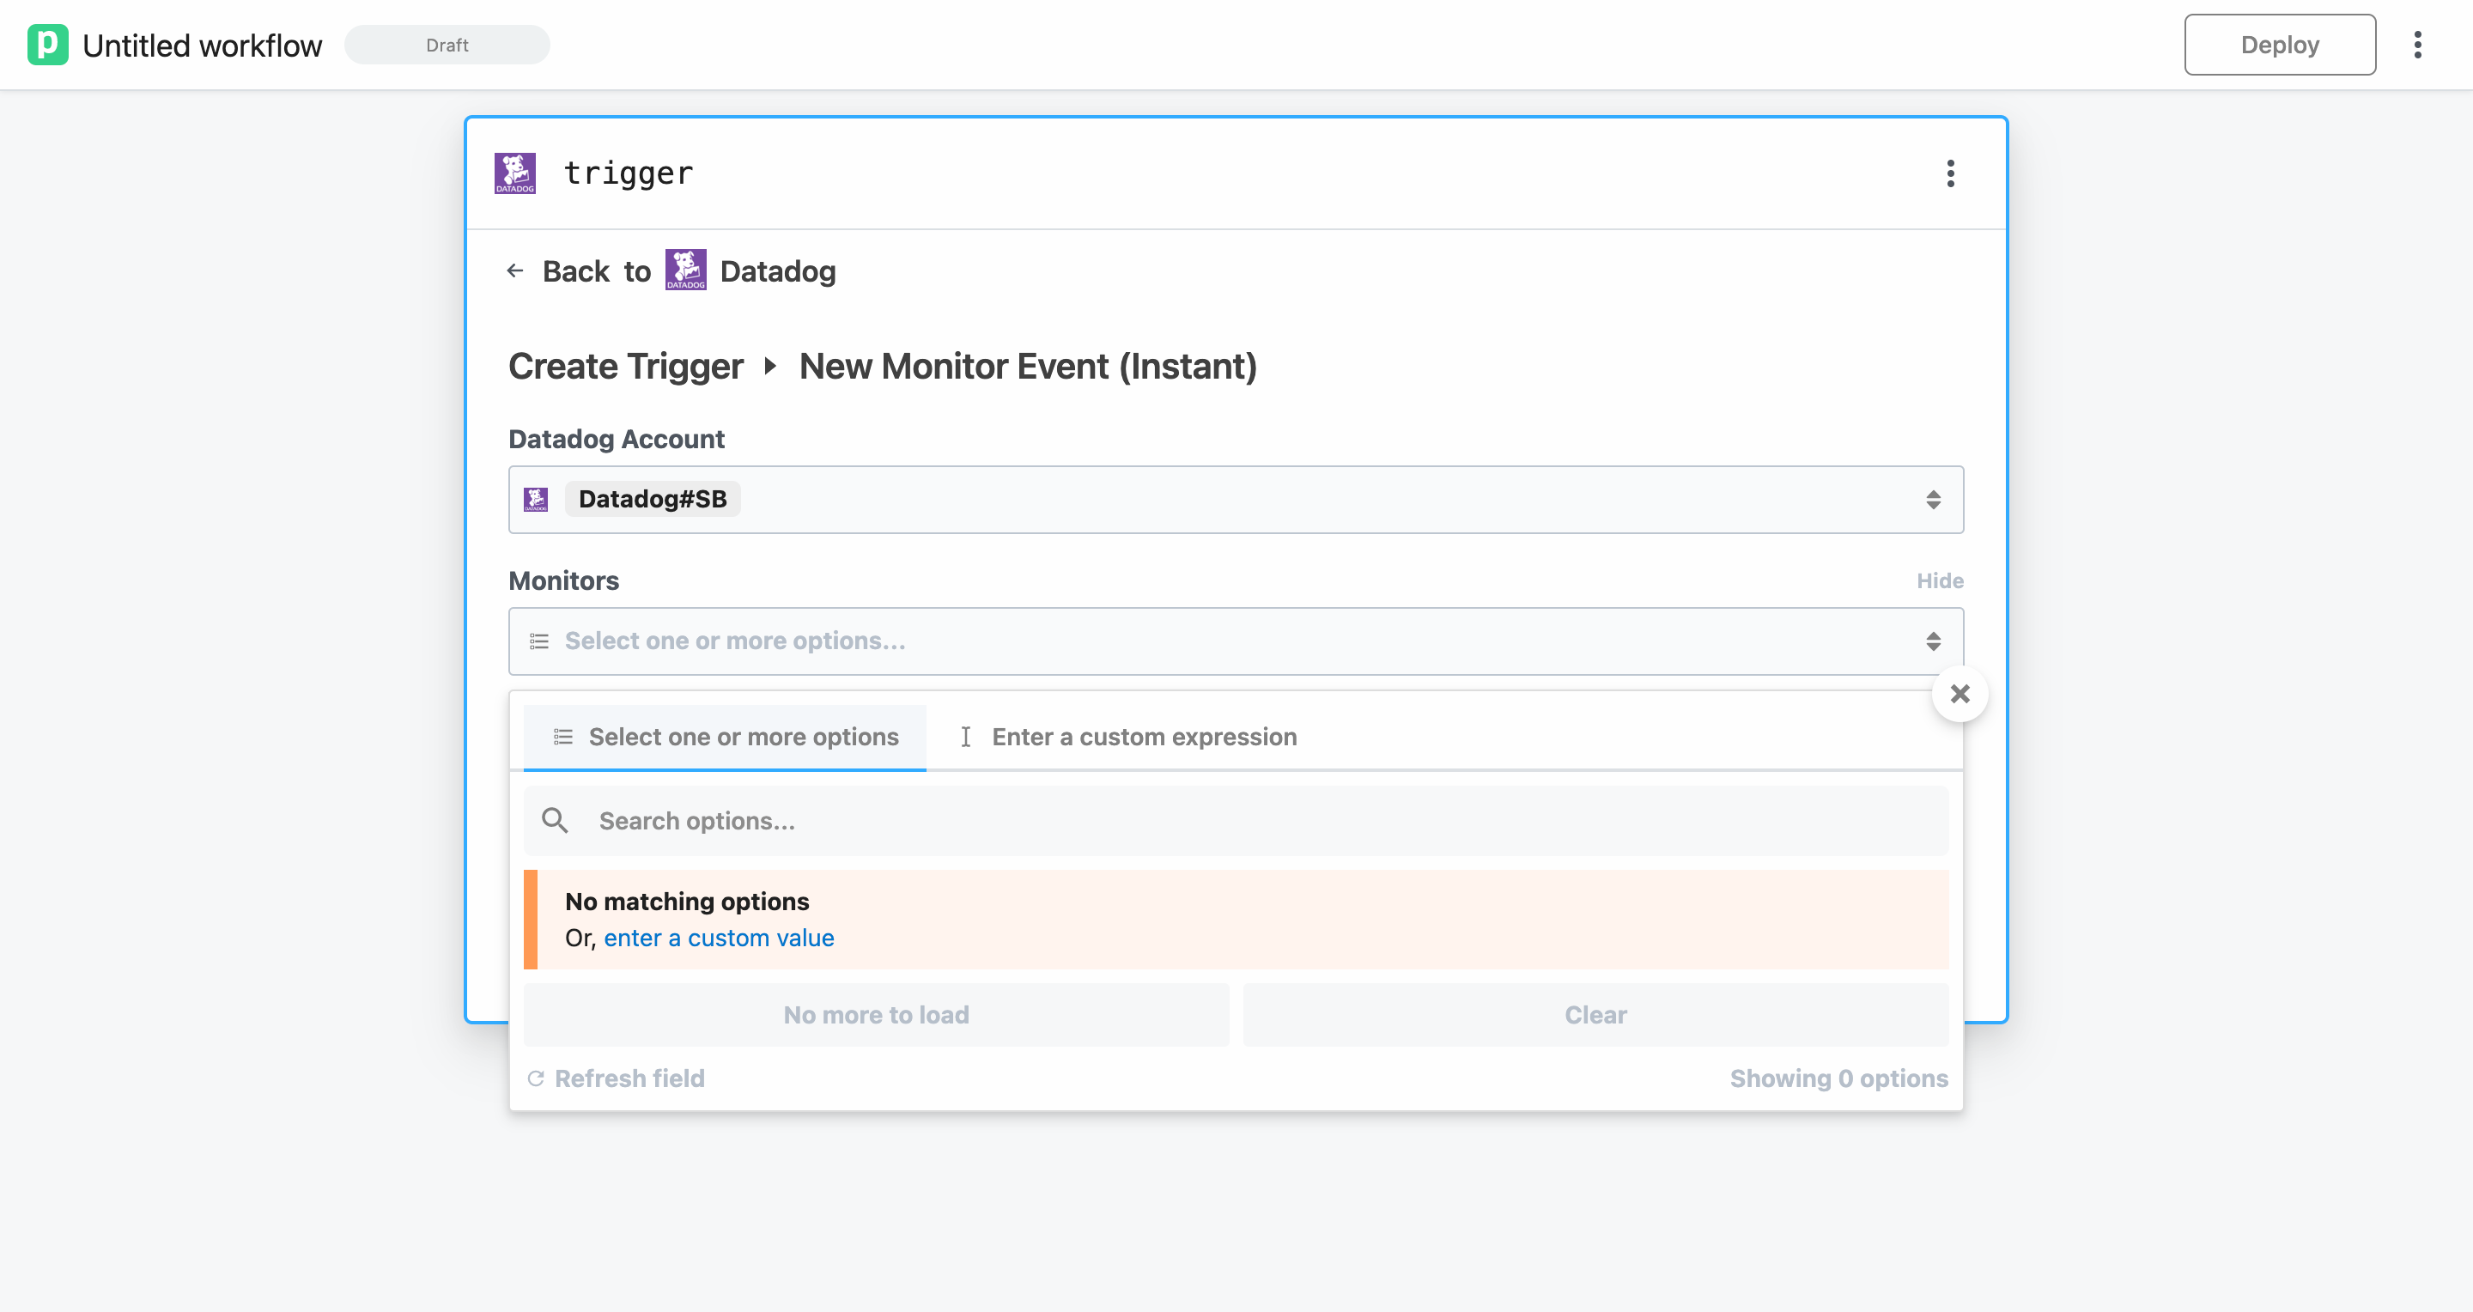
Task: Click the Search options input field
Action: [1152, 821]
